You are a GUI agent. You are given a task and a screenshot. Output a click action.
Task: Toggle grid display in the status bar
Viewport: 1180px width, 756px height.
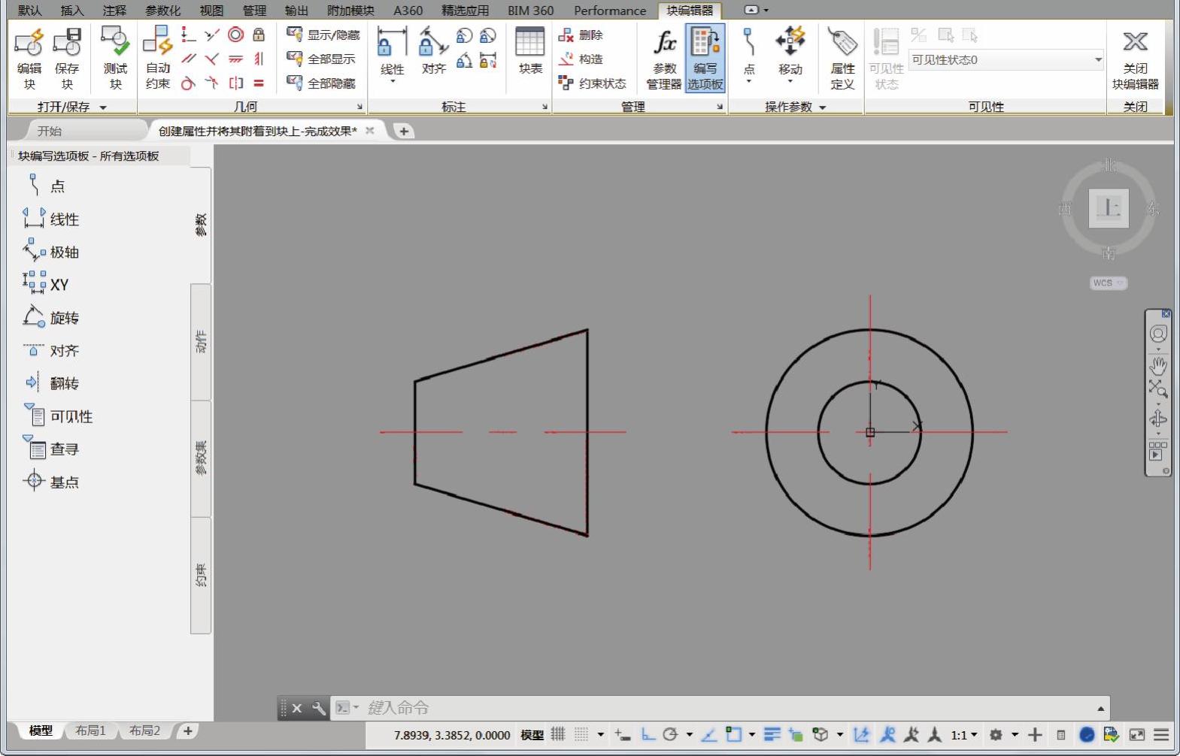pyautogui.click(x=557, y=734)
